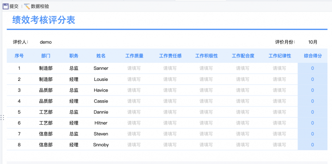Fill 工作积极性 field for Steven

(x=206, y=134)
